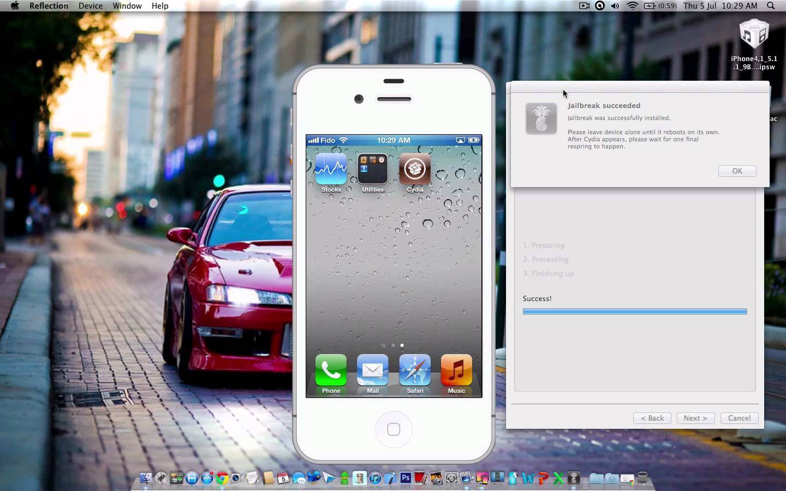Tap the iPhone home button
The height and width of the screenshot is (491, 786).
394,429
